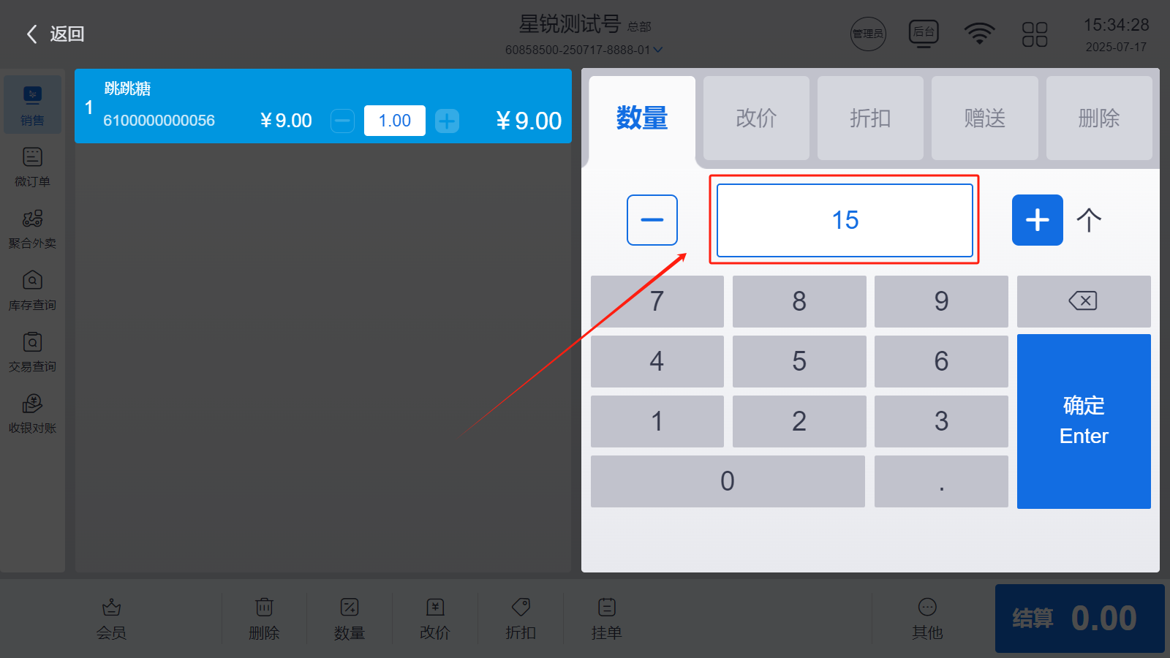This screenshot has width=1170, height=658.
Task: Expand the terminal number 60858500 dropdown
Action: [657, 50]
